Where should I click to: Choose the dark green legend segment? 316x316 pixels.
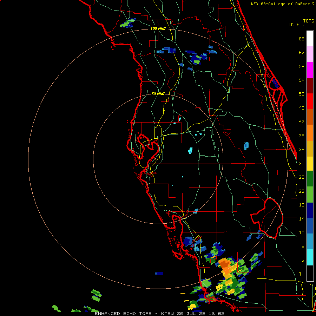tap(310, 179)
